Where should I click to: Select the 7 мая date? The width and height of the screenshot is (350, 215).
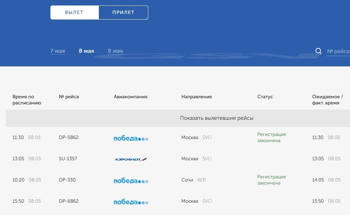coord(58,51)
